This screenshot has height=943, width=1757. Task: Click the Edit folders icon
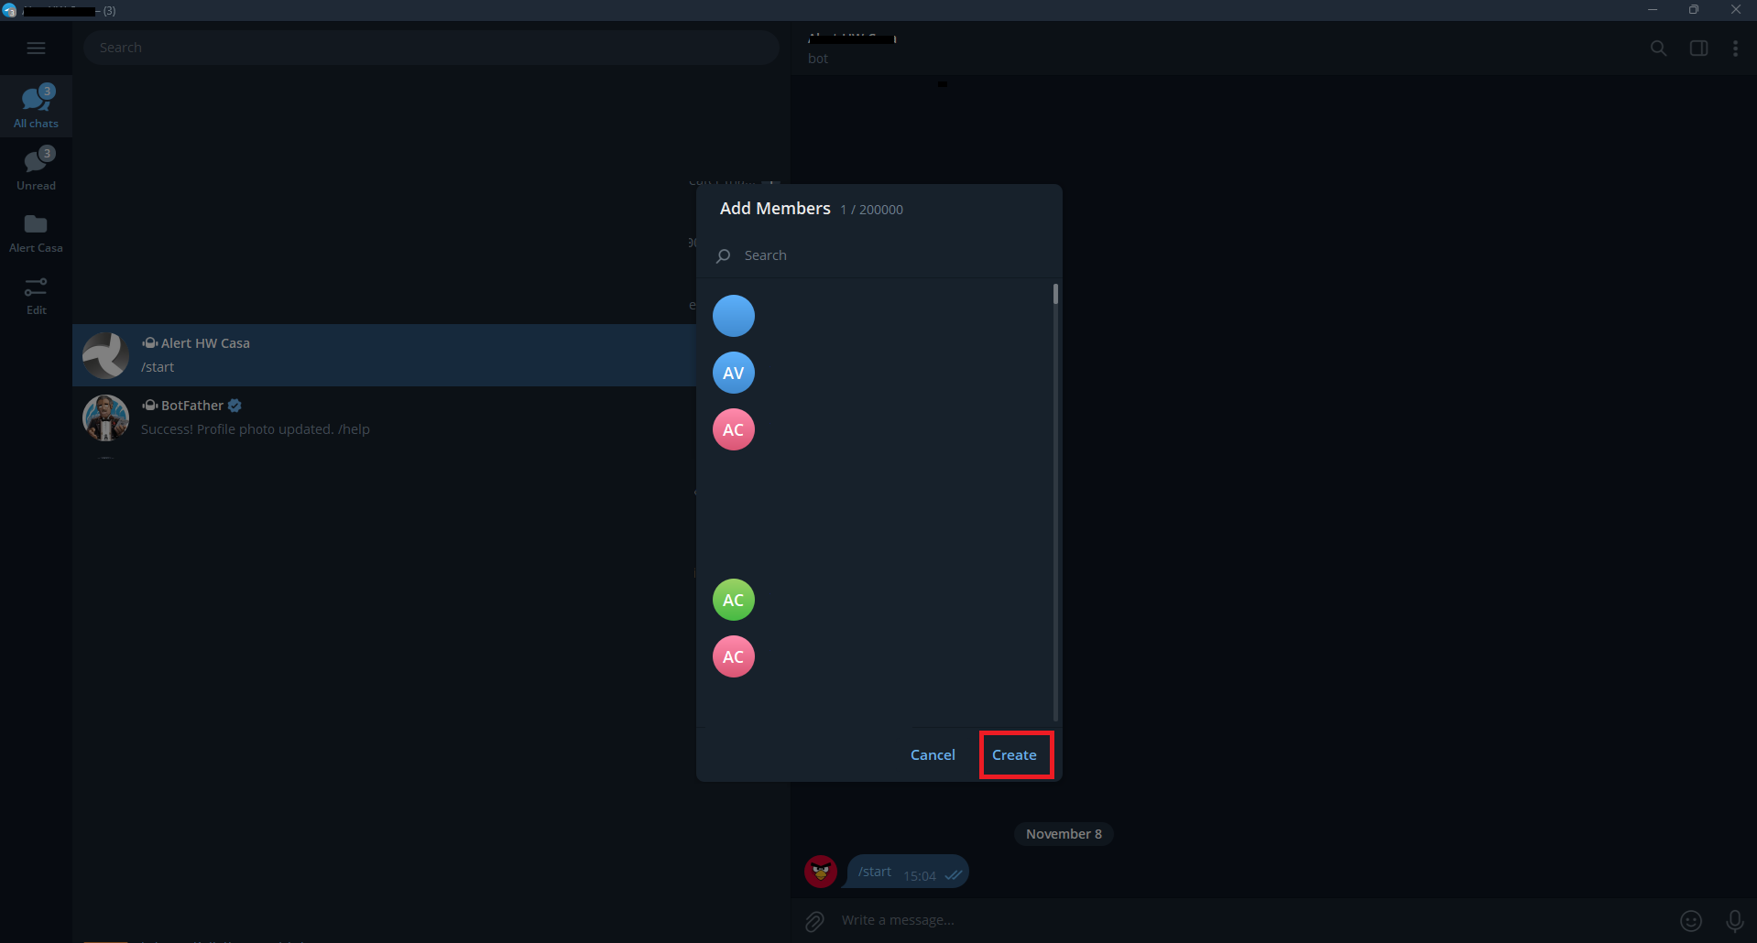click(36, 296)
